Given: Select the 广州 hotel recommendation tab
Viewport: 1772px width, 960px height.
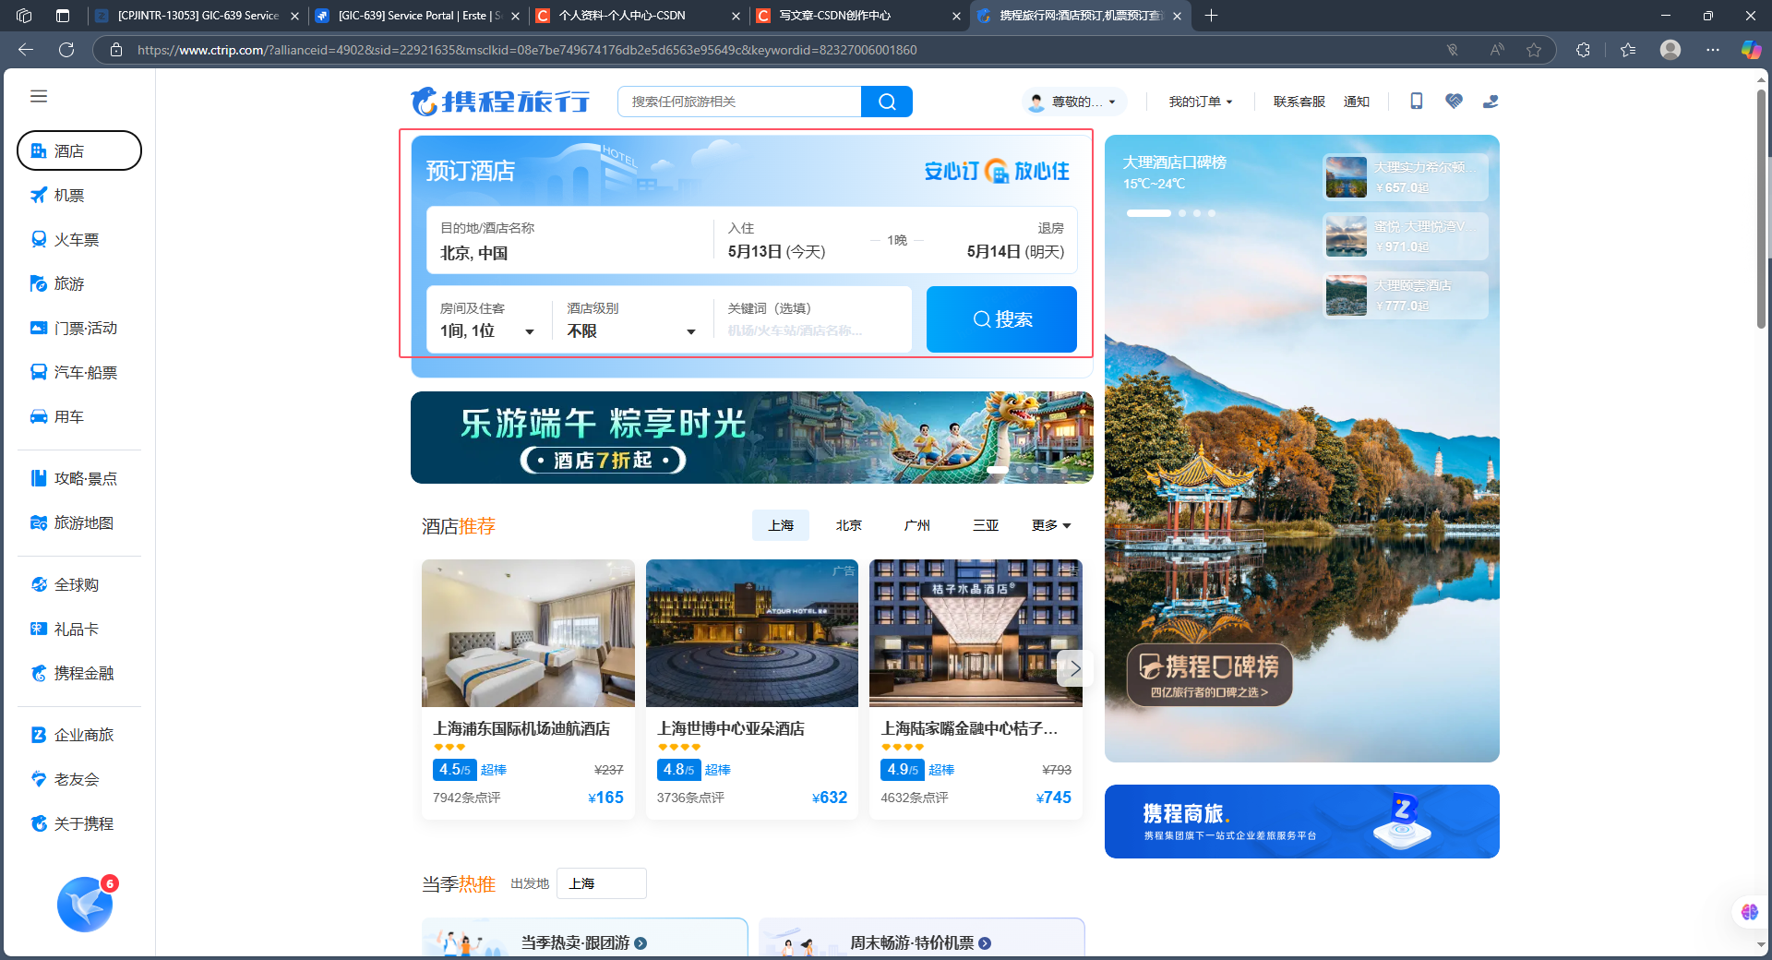Looking at the screenshot, I should [917, 525].
